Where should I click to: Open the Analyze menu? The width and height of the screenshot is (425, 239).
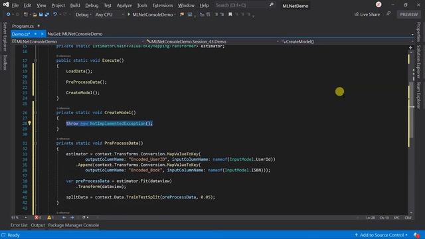124,5
